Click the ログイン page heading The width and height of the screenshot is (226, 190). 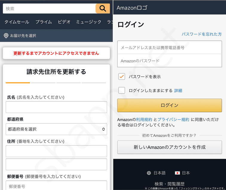coord(131,24)
